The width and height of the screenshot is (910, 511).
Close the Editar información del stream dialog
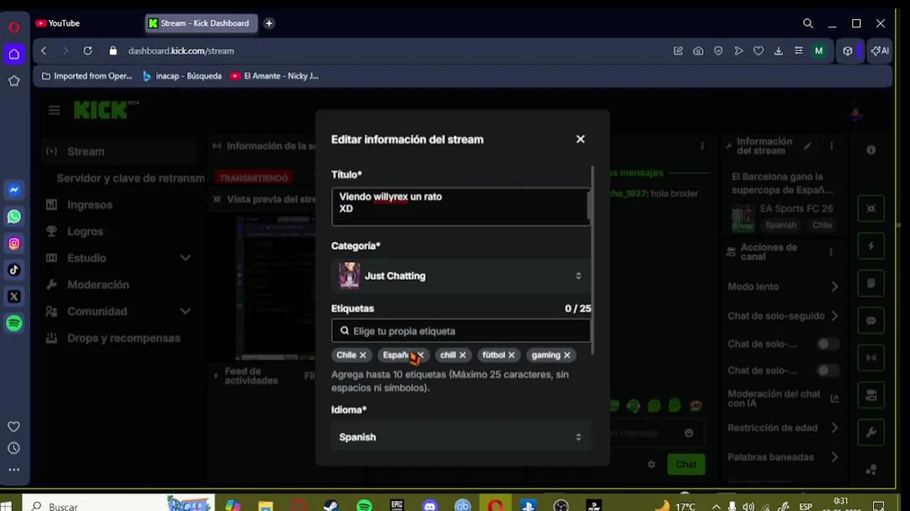[580, 139]
